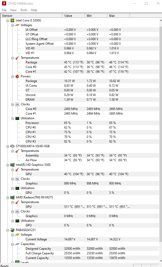Click the Value column header
162x267 pixels.
(73, 16)
